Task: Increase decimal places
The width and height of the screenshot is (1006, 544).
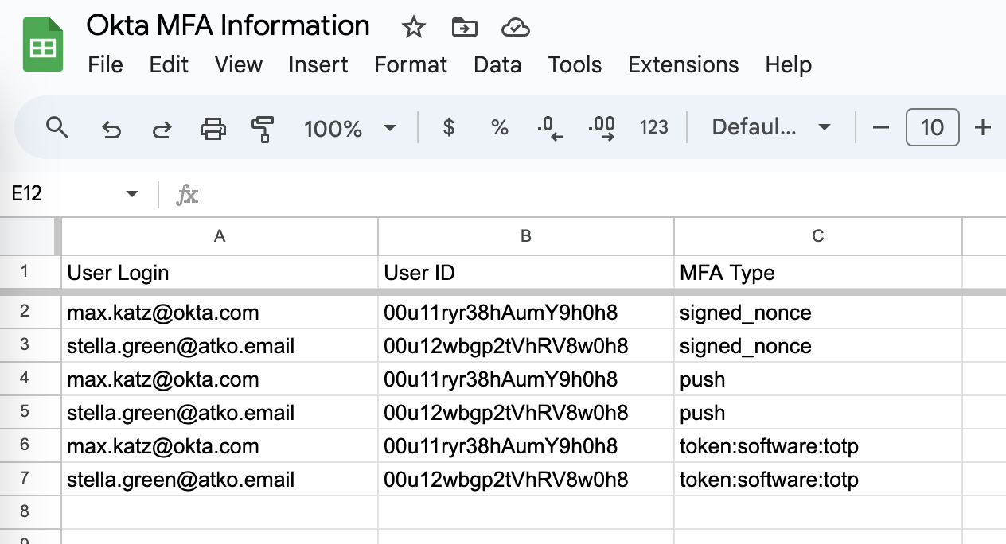Action: click(601, 127)
